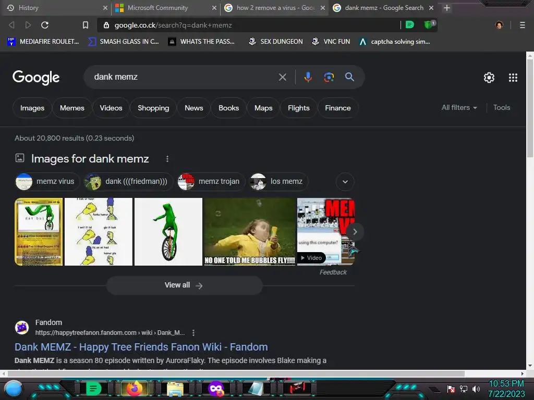Click the volume speaker tray icon
Image resolution: width=534 pixels, height=400 pixels.
pyautogui.click(x=476, y=389)
